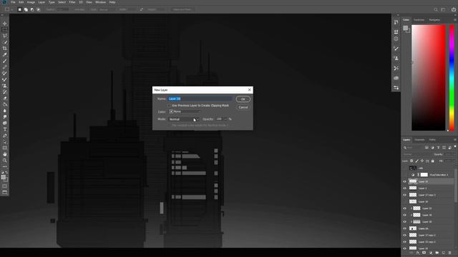The image size is (458, 257).
Task: Click the Delete layer trash icon
Action: coord(450,253)
